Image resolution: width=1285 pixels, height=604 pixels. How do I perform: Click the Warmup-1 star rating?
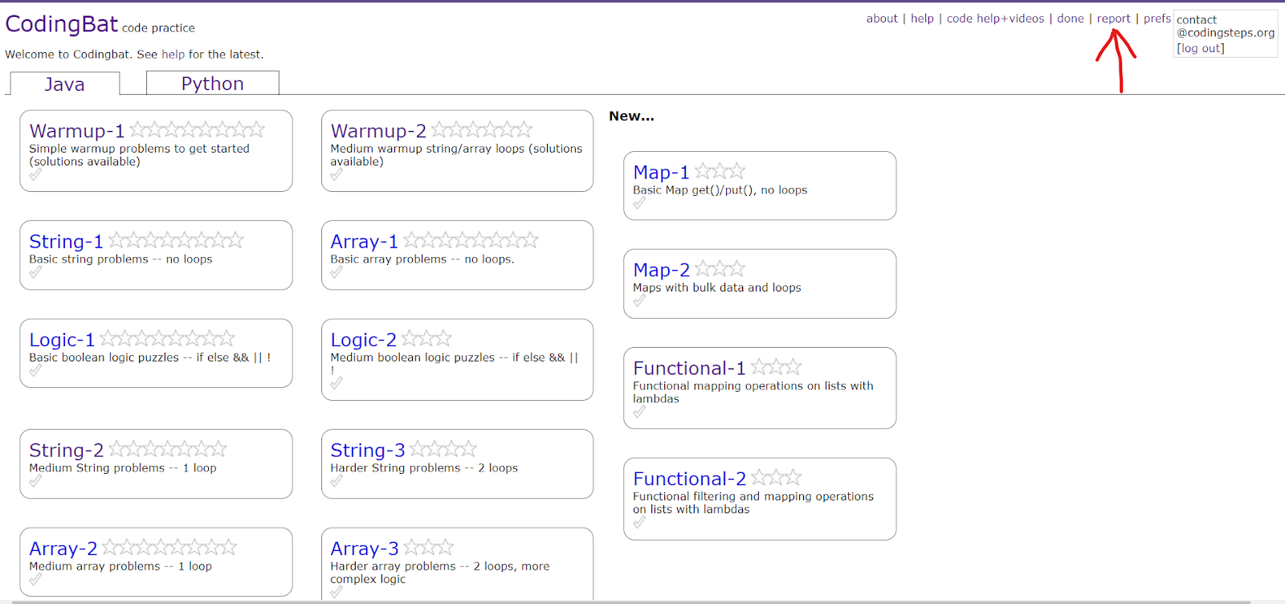tap(197, 129)
